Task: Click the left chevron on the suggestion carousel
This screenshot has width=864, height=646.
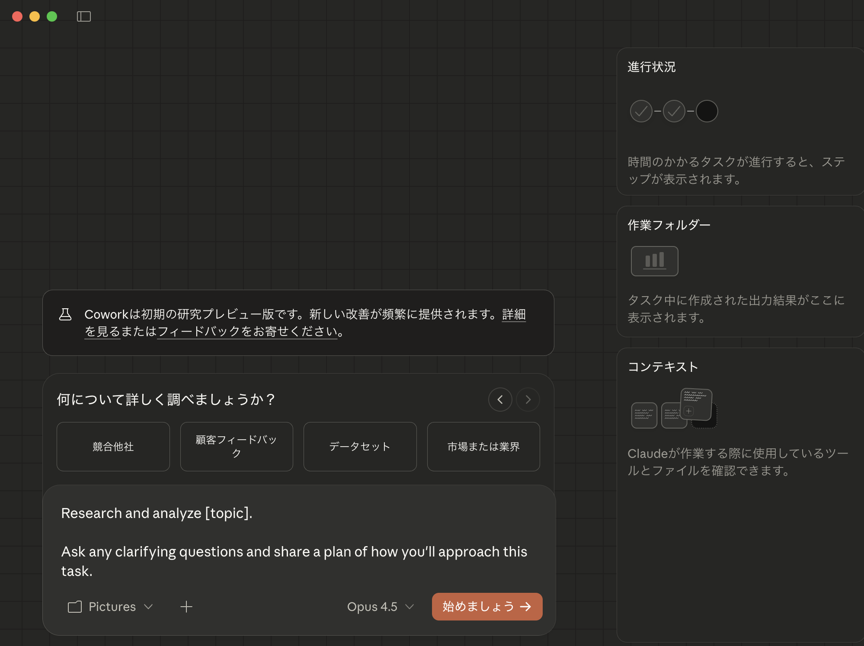Action: (500, 400)
